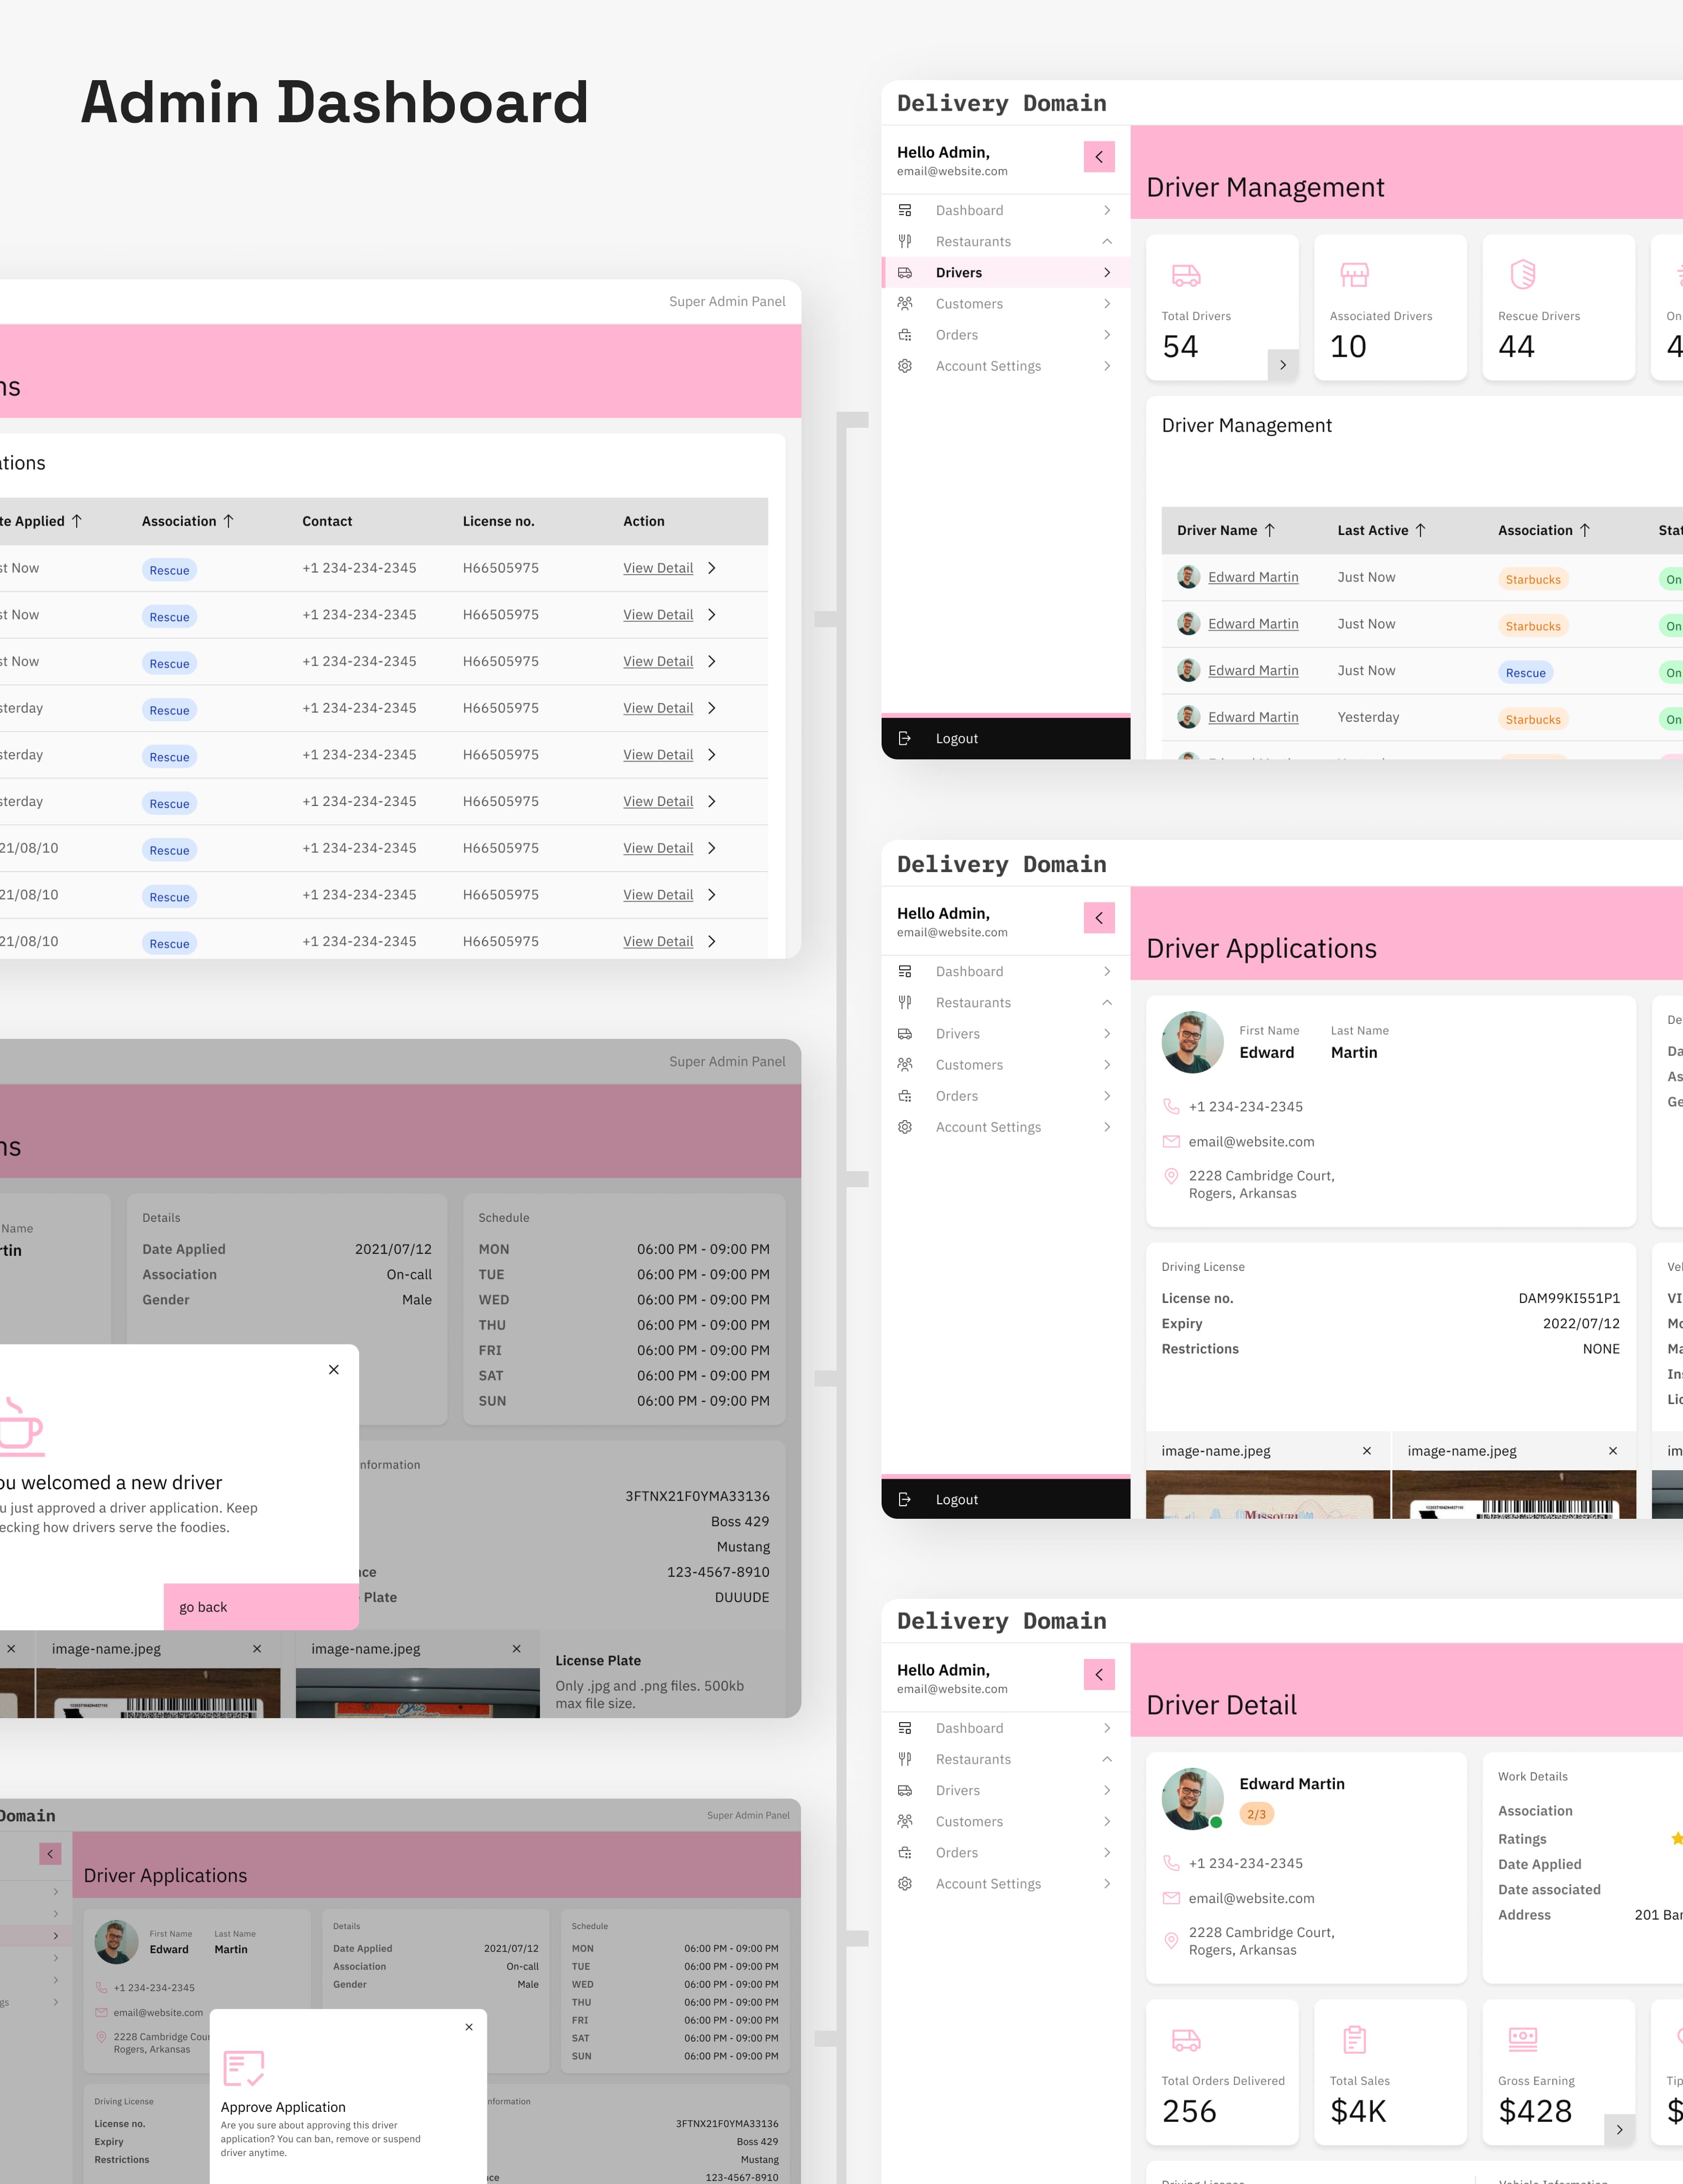
Task: Expand Account Settings chevron in Driver Management sidebar
Action: point(1107,366)
